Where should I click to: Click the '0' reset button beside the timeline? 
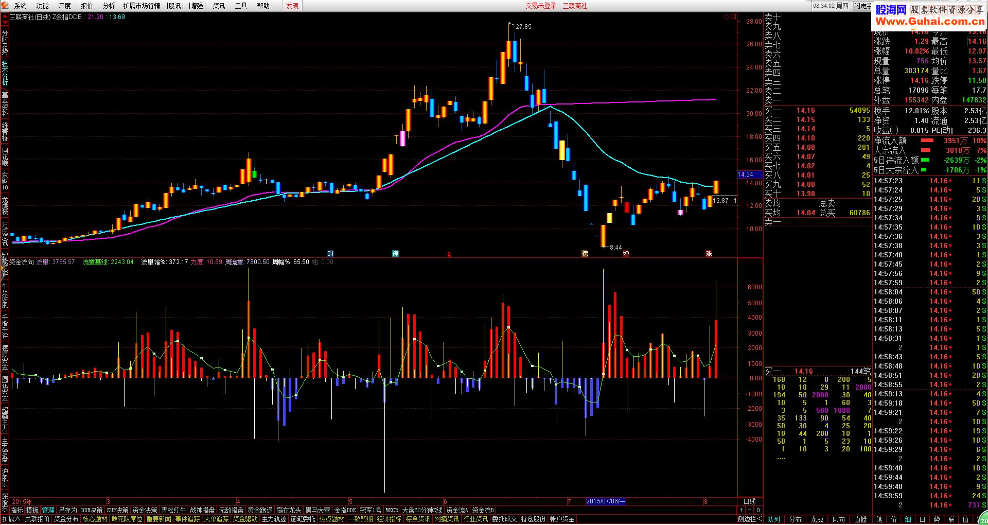[x=758, y=510]
